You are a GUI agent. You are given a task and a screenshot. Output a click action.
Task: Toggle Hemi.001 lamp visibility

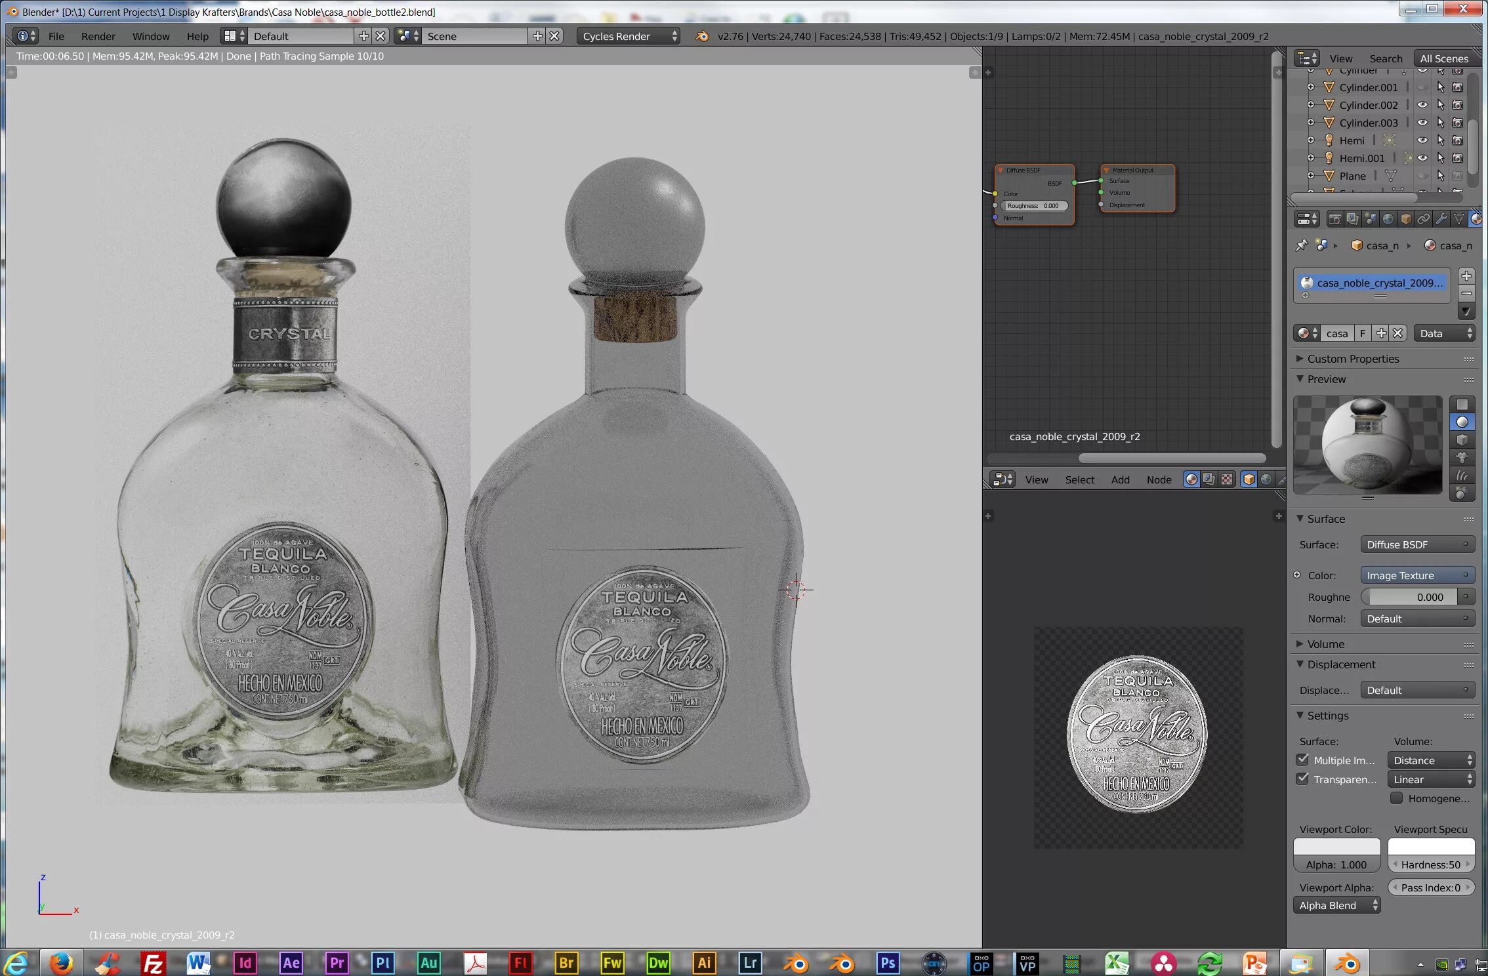[x=1422, y=158]
